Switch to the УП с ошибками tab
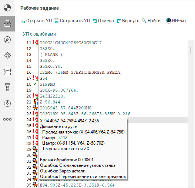Viewport: 195px width, 188px height. tap(39, 34)
